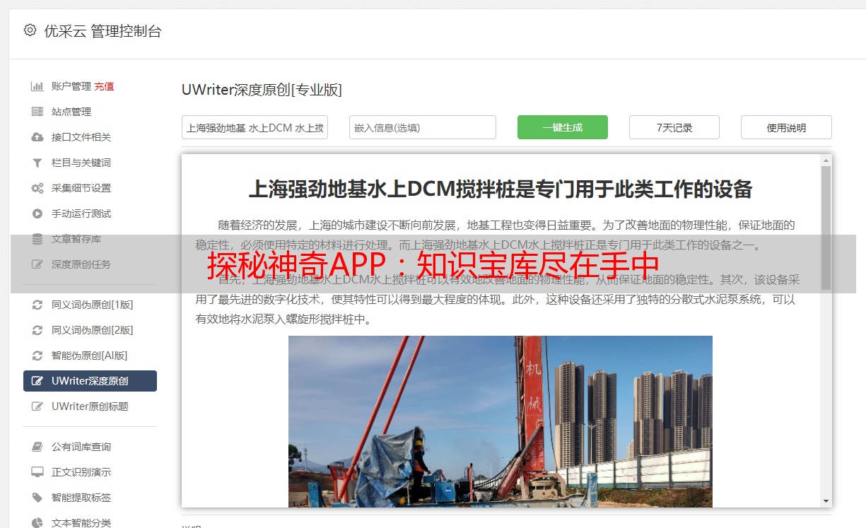Click the 正文识别演示 monitor icon
The image size is (866, 528).
point(37,472)
